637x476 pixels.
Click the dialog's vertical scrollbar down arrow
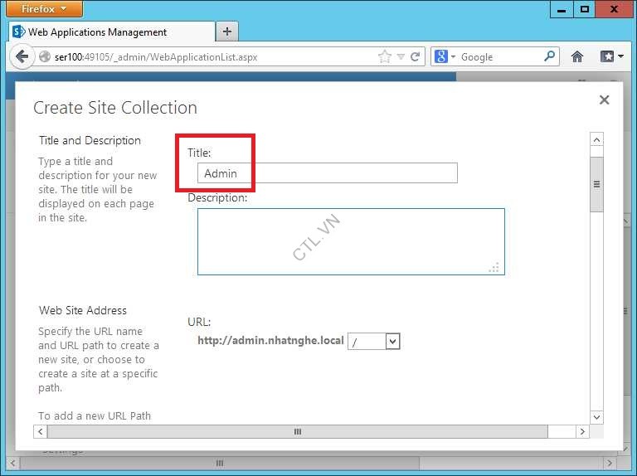pos(596,416)
